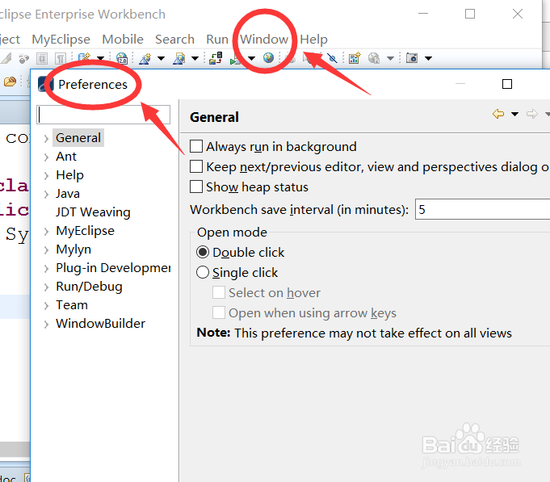The width and height of the screenshot is (550, 482).
Task: Expand the Ant tree node arrow
Action: (46, 157)
